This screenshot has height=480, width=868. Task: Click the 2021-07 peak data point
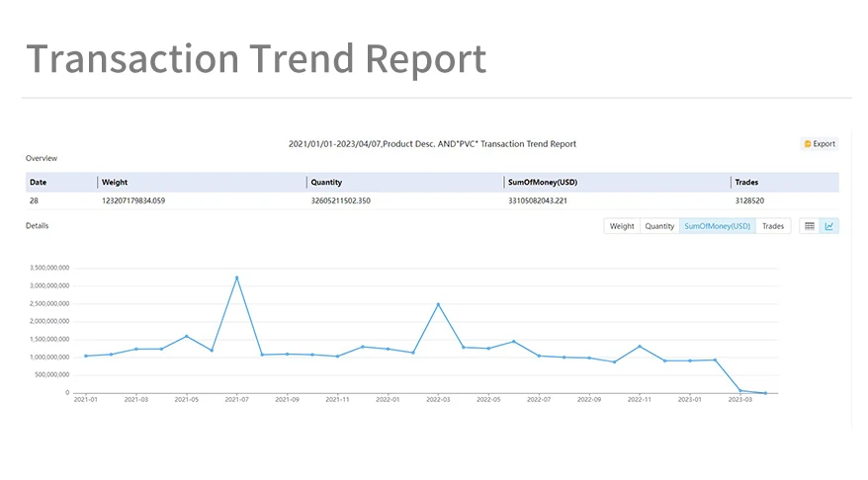237,278
